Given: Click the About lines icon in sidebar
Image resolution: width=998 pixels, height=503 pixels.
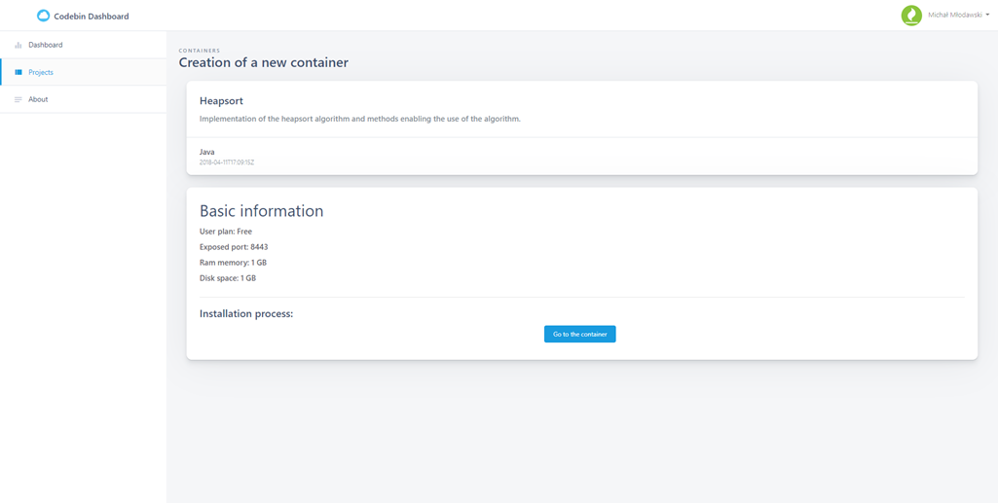Looking at the screenshot, I should (x=18, y=99).
